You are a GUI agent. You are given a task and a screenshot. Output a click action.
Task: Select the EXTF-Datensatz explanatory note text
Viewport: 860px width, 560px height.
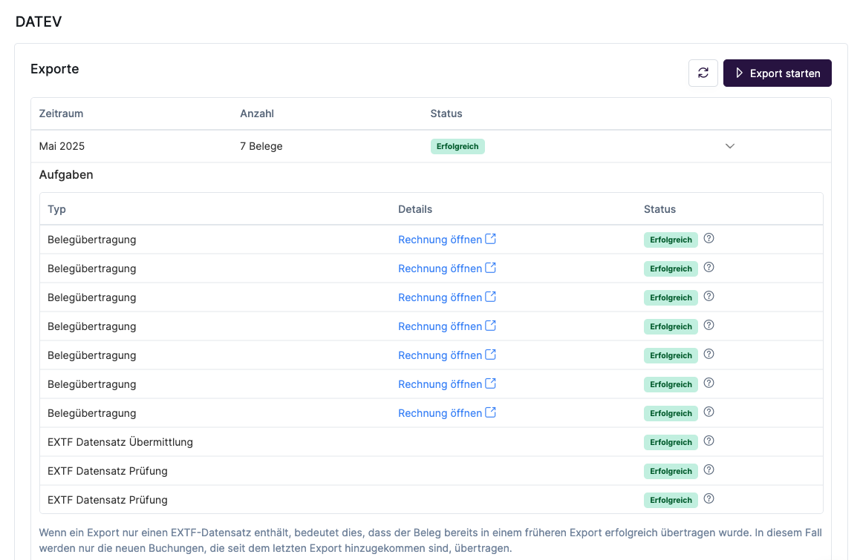click(431, 540)
